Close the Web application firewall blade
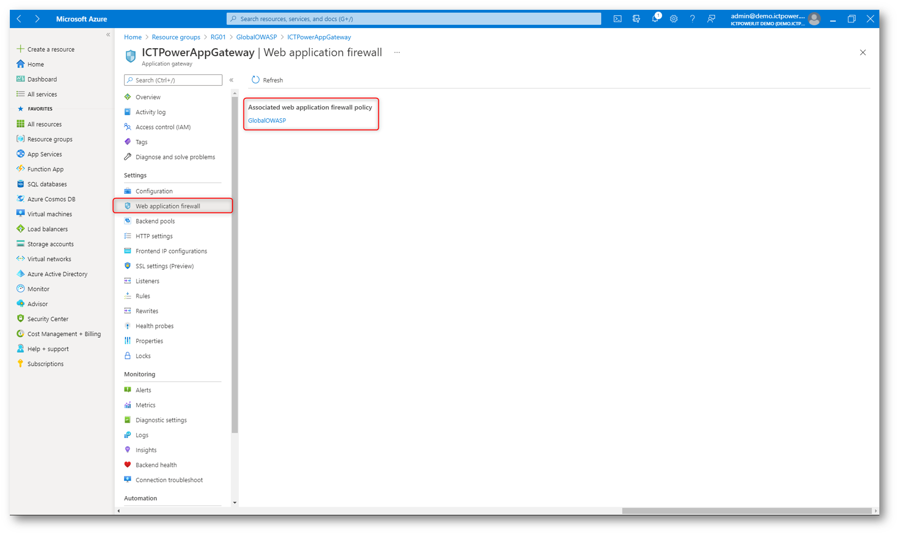 (x=862, y=52)
